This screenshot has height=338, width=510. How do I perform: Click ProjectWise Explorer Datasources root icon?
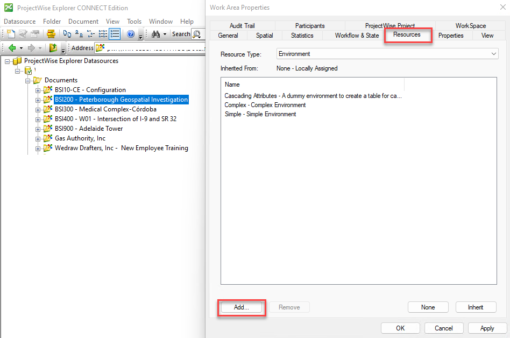[17, 61]
